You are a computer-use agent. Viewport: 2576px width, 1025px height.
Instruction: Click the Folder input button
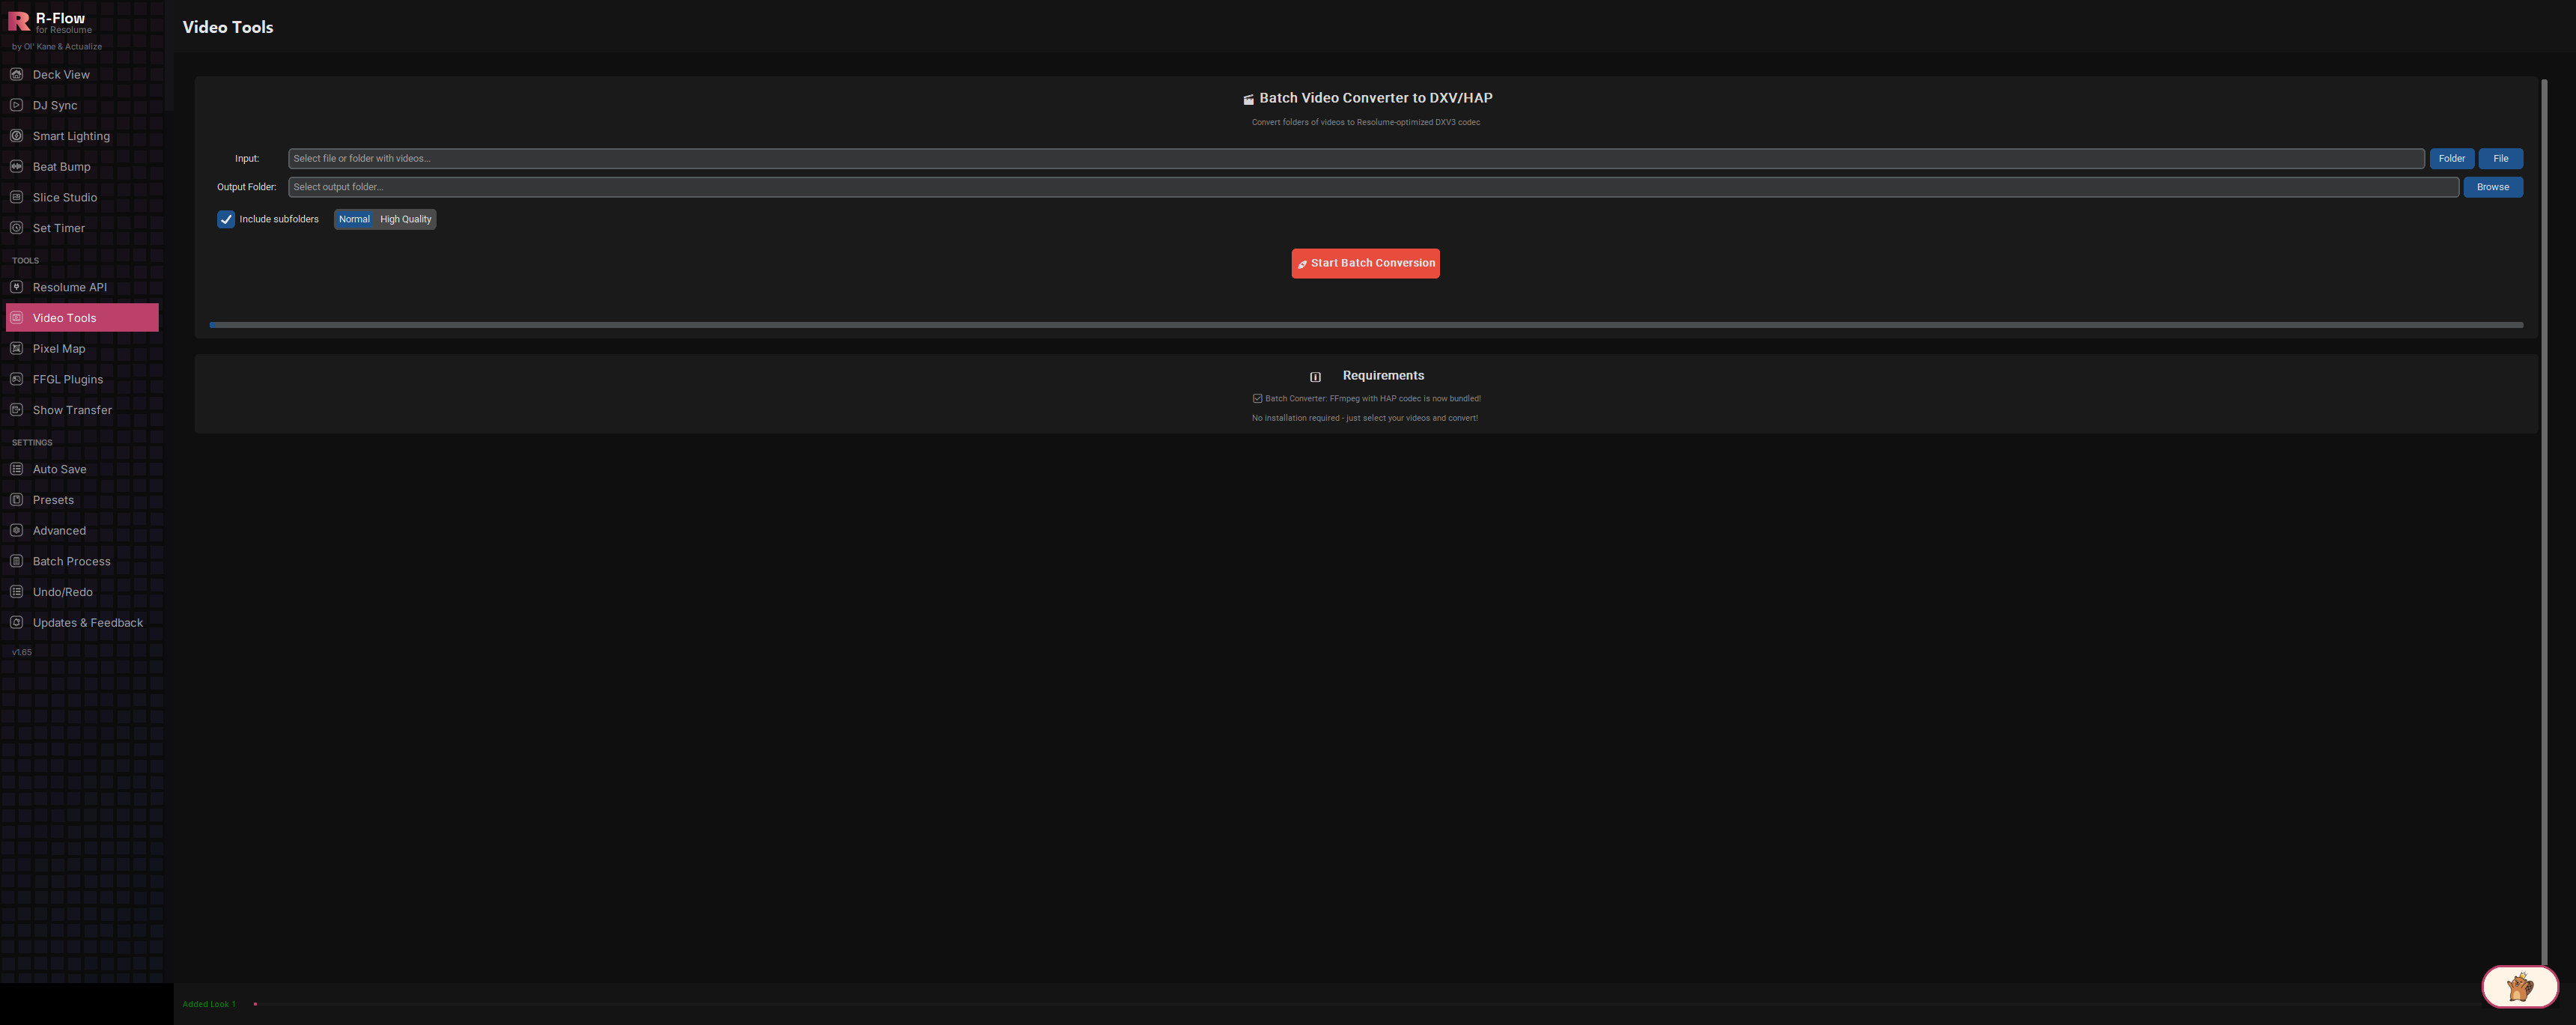tap(2451, 159)
